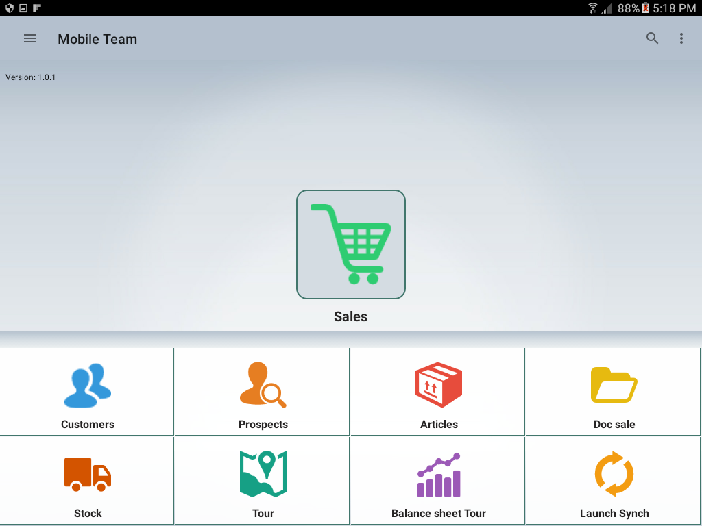Select the Prospects label

tap(263, 424)
